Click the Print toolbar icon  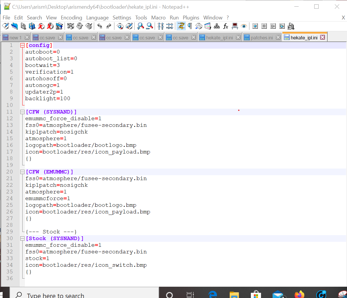click(x=59, y=26)
